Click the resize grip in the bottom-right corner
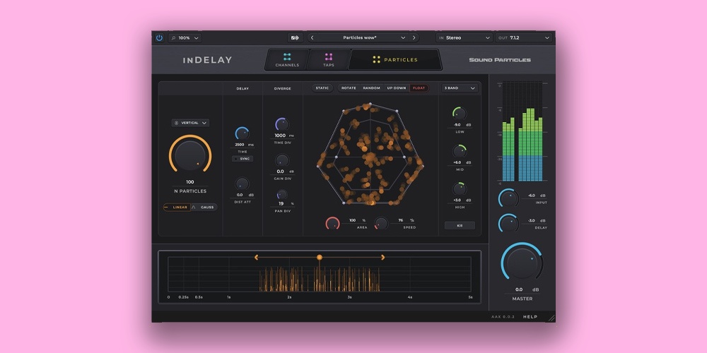This screenshot has width=707, height=353. click(551, 318)
